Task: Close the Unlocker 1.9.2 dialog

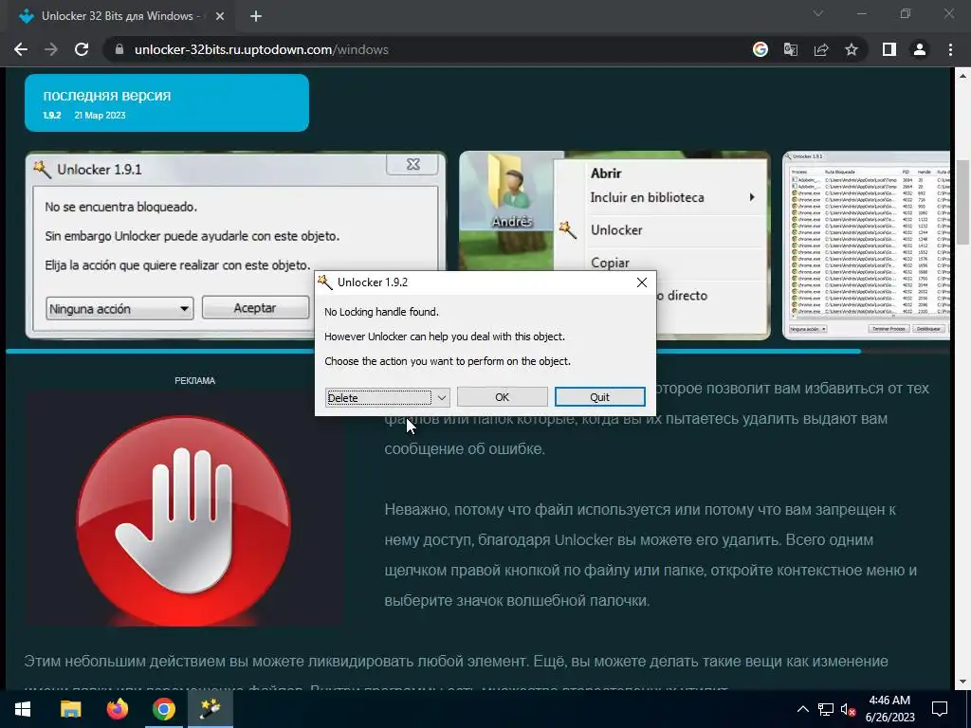Action: click(x=642, y=282)
